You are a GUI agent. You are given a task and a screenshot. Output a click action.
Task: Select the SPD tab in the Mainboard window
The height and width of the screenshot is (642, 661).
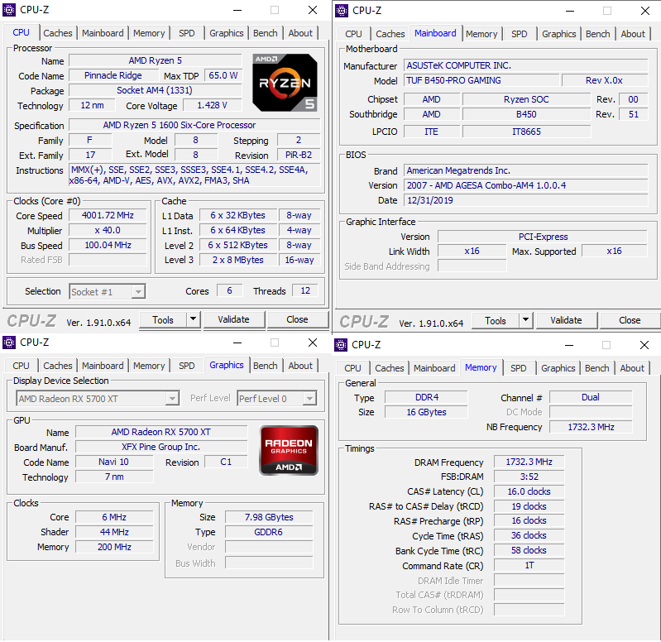click(x=520, y=34)
